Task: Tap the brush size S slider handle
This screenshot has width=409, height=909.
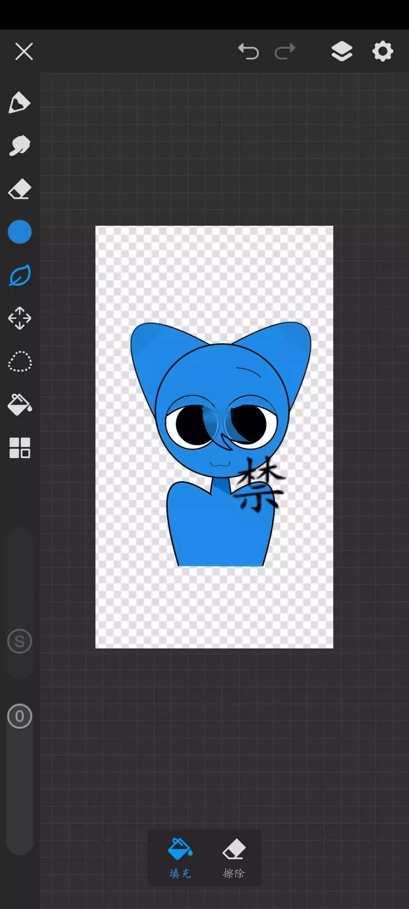Action: (19, 641)
